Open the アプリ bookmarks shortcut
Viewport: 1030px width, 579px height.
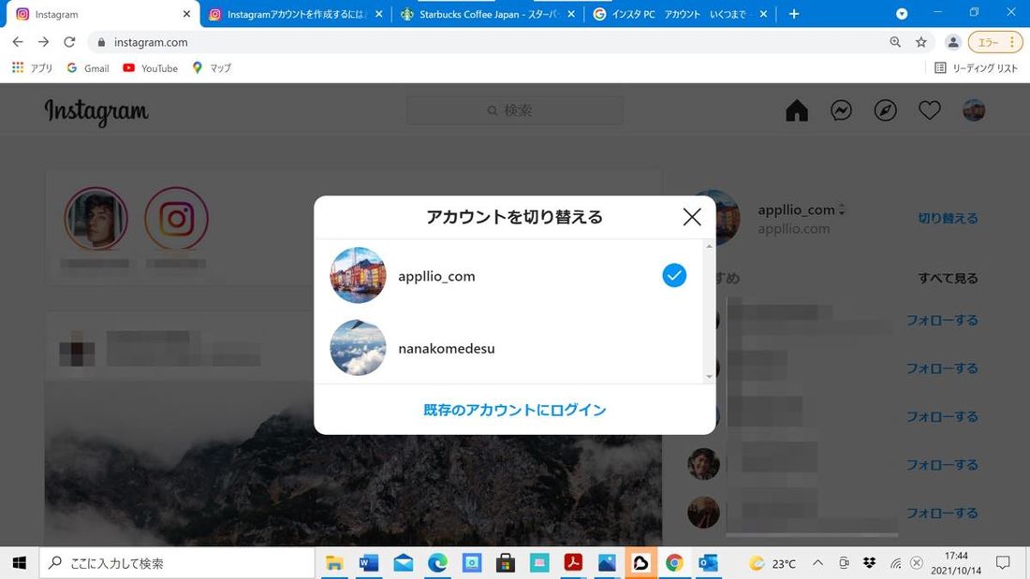pos(32,67)
